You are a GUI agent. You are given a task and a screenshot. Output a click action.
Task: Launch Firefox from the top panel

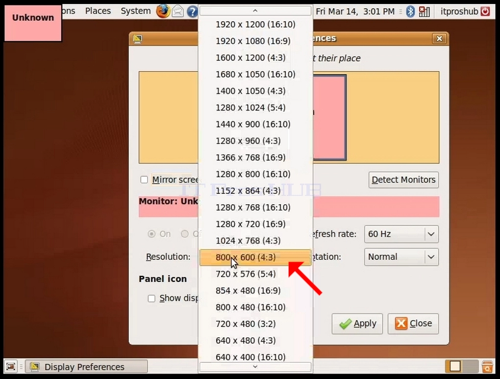pyautogui.click(x=163, y=11)
